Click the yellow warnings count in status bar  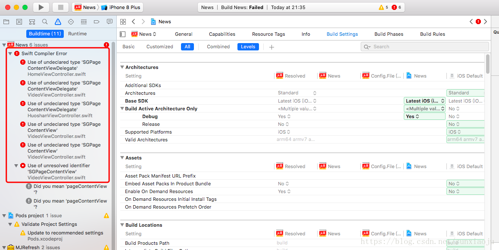(384, 7)
